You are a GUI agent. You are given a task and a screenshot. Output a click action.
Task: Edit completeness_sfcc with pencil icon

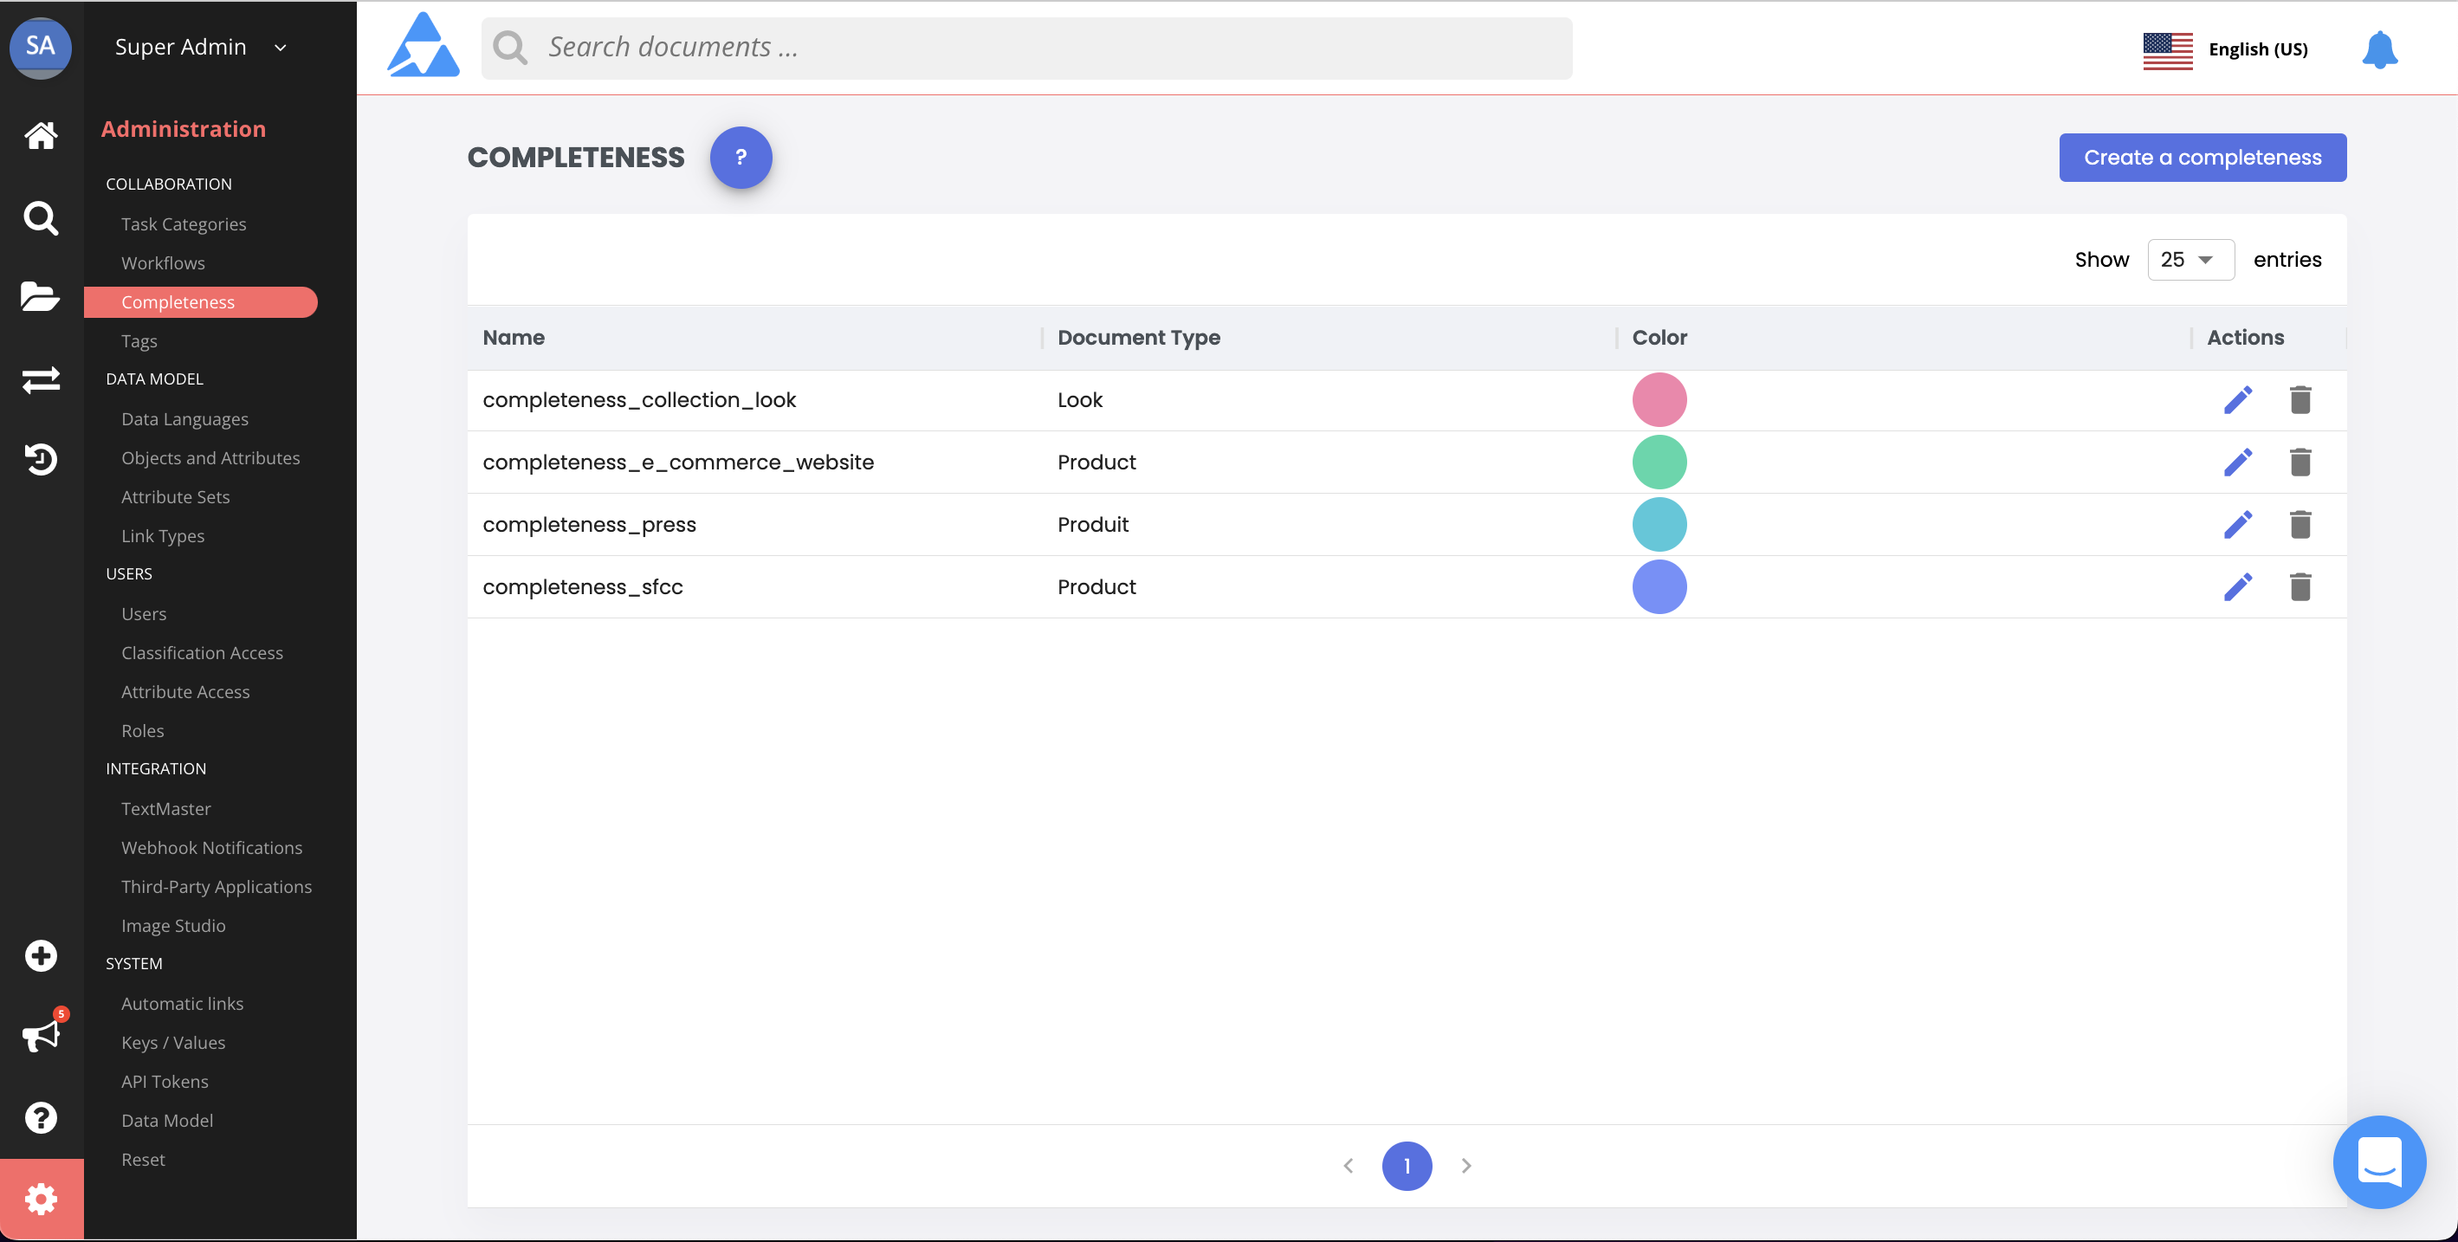pyautogui.click(x=2238, y=586)
